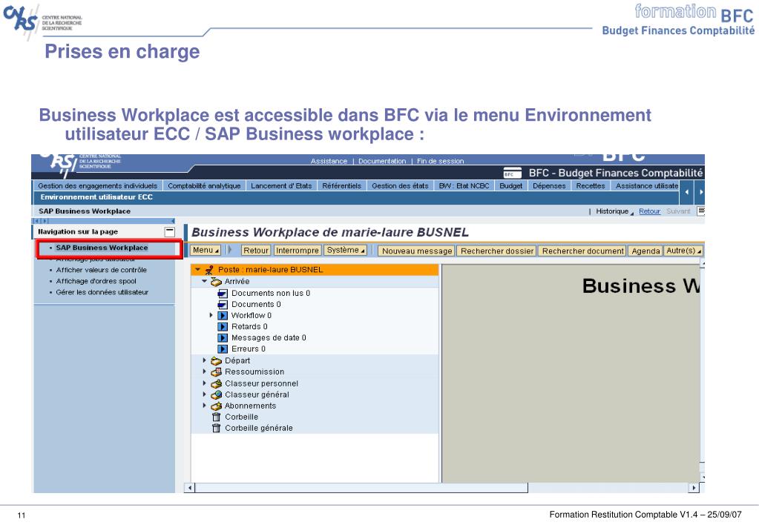Click the Interrompre button
Viewport: 759px width, 525px height.
[298, 251]
